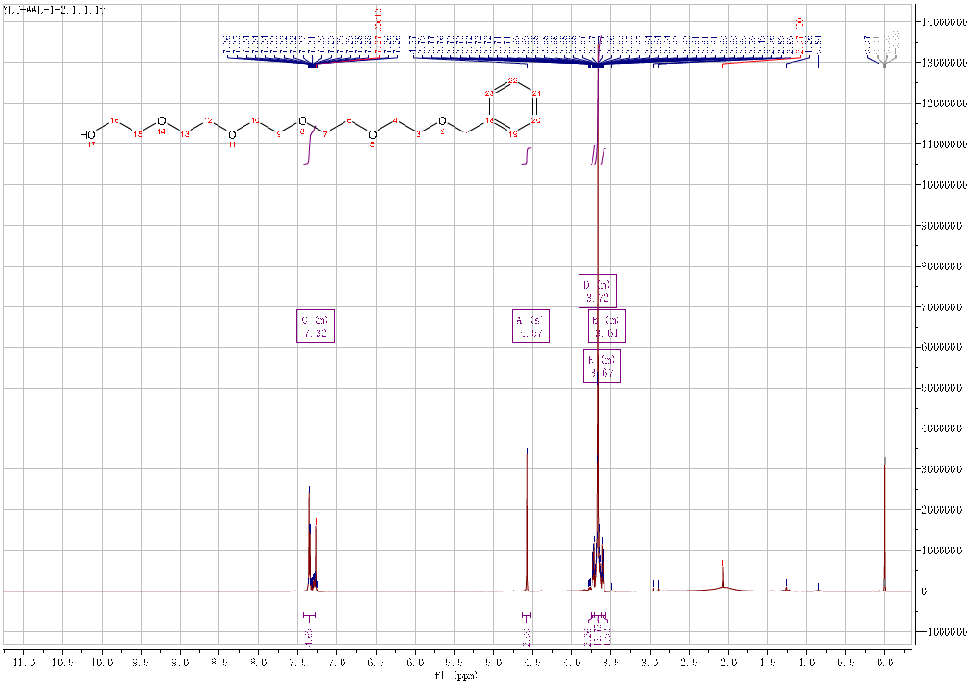This screenshot has height=684, width=972.
Task: Click the 0.0 tick on the ppm axis
Action: (x=885, y=663)
